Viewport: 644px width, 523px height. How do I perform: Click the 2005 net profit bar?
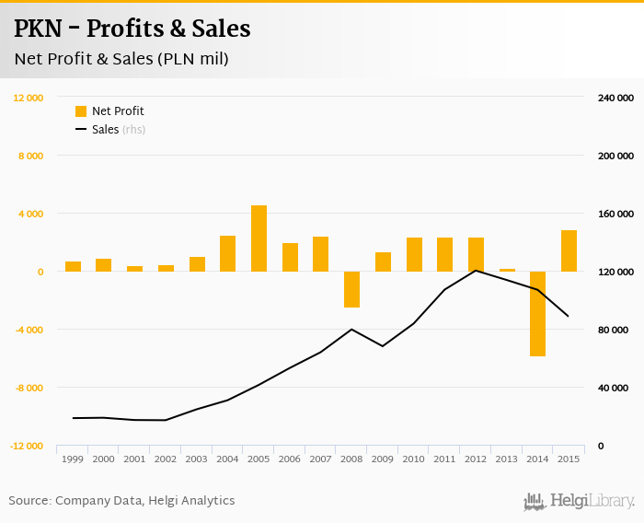click(259, 238)
